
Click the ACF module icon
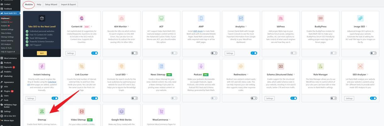coord(161,18)
